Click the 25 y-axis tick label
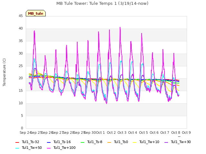 coord(21,66)
